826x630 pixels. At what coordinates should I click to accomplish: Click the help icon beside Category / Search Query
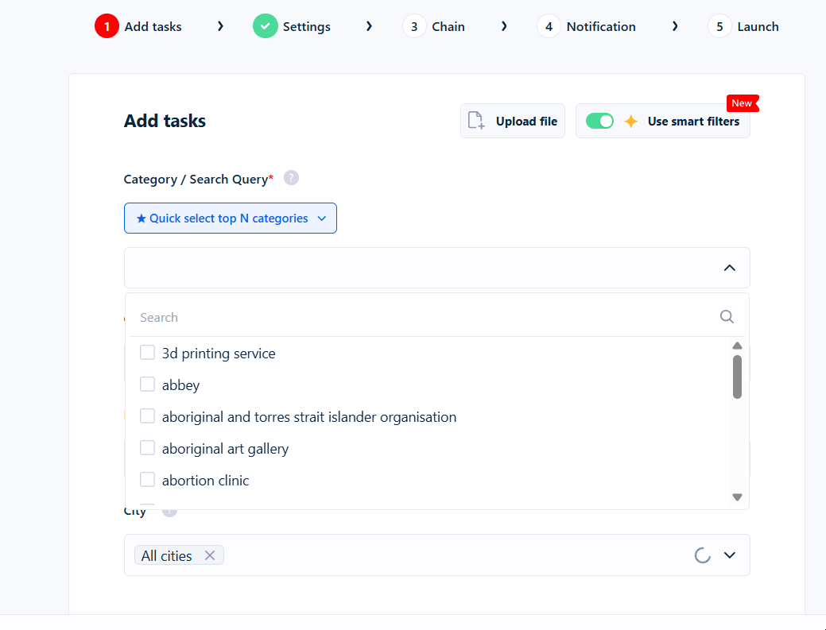[291, 178]
